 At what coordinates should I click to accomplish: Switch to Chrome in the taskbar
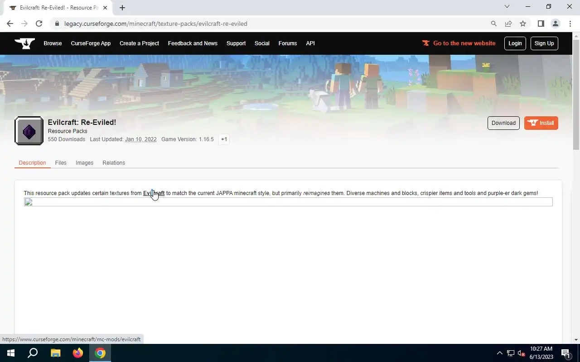[x=100, y=353]
